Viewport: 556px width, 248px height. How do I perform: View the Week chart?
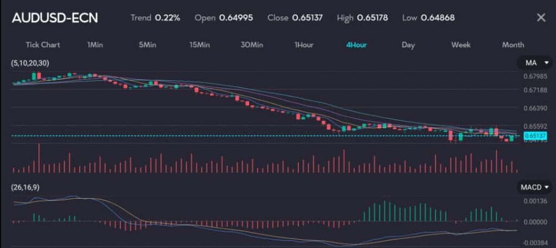pyautogui.click(x=461, y=44)
